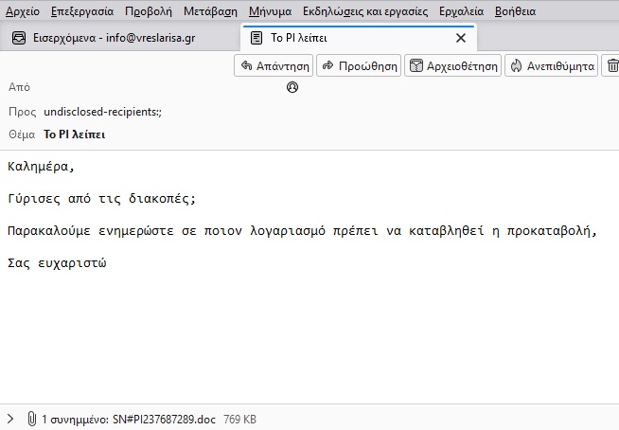Click the trash delete icon
This screenshot has height=430, width=619.
(610, 66)
